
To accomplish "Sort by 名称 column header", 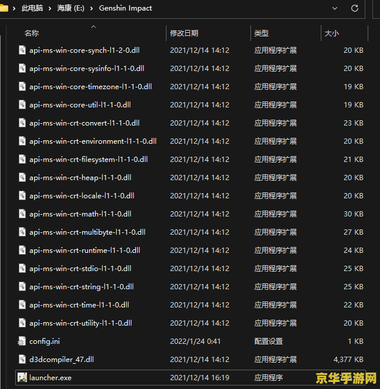I will tap(32, 33).
